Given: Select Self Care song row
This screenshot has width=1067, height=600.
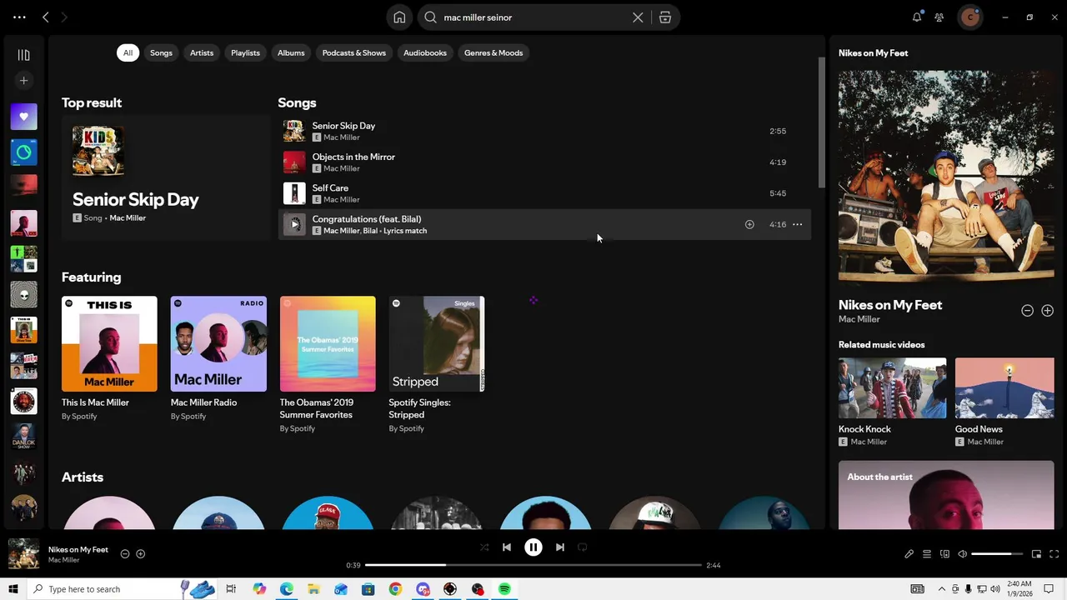Looking at the screenshot, I should point(544,193).
